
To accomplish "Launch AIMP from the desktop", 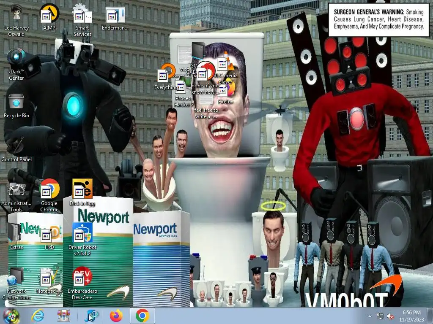I will pos(49,17).
